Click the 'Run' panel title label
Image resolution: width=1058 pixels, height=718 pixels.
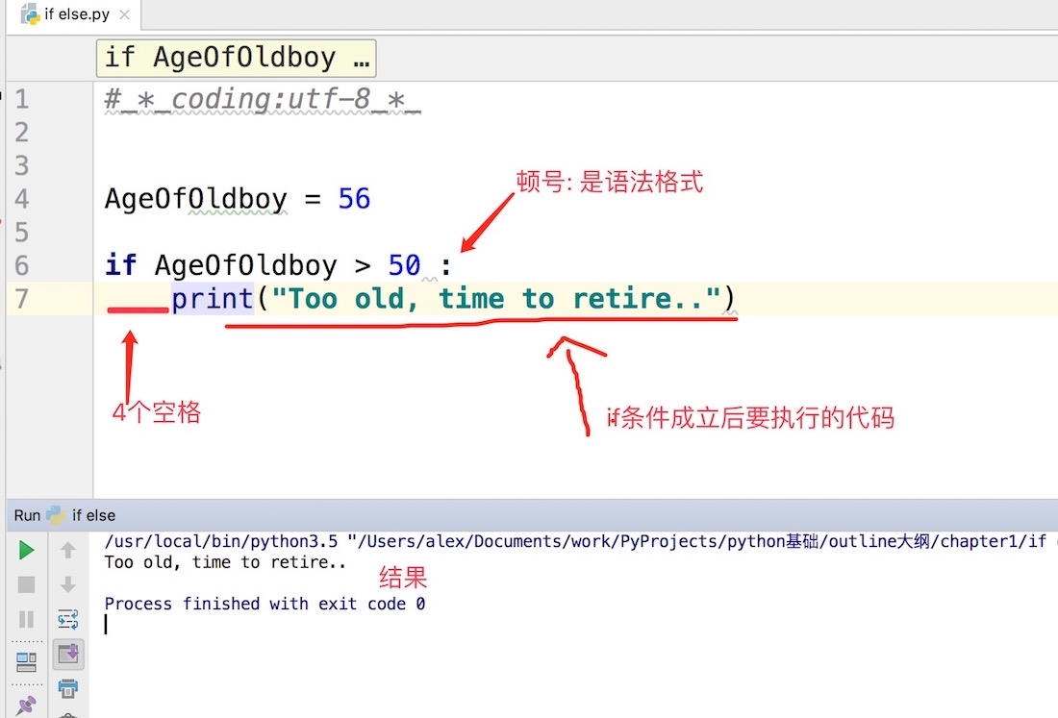click(x=27, y=516)
